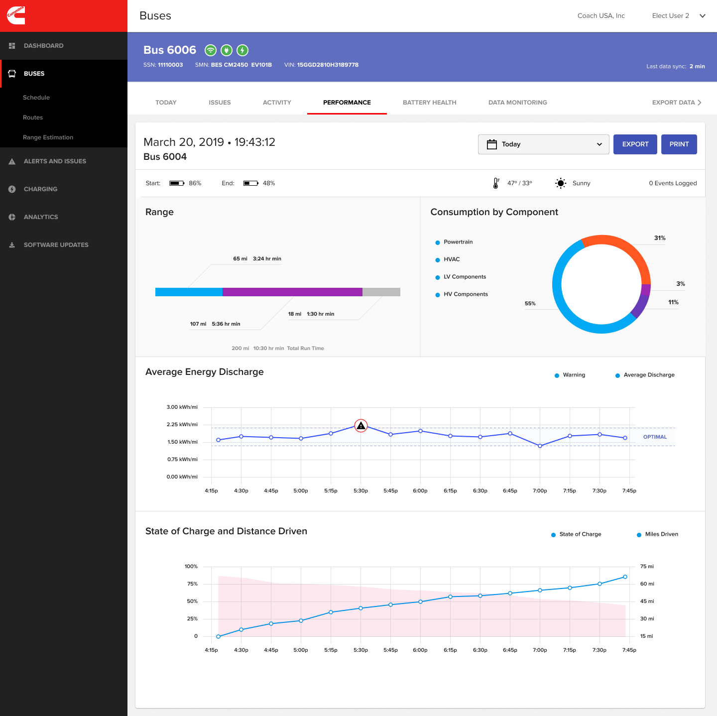Switch to the Today tab
Image resolution: width=717 pixels, height=716 pixels.
tap(166, 103)
